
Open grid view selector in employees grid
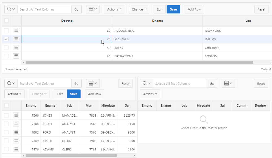[93, 83]
